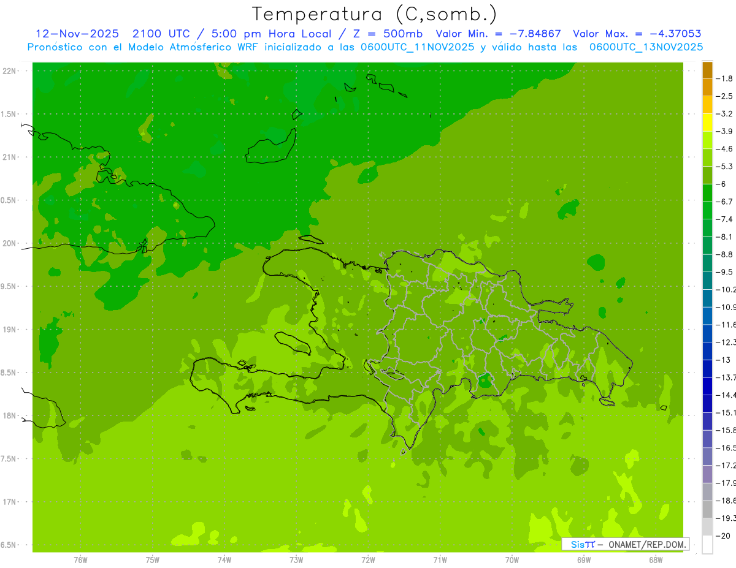This screenshot has height=568, width=736.
Task: Pick the green swatch between -6 and -6.7
Action: pyautogui.click(x=707, y=193)
